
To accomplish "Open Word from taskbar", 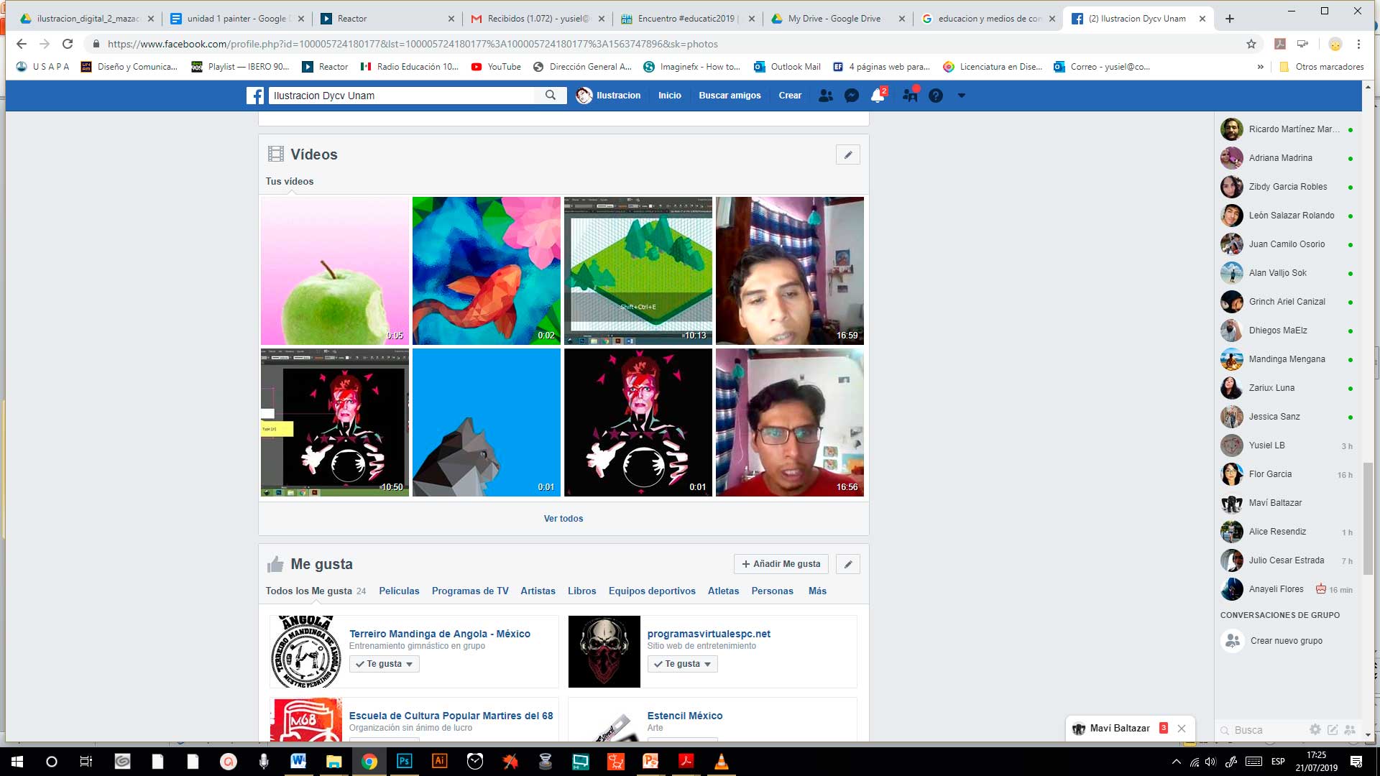I will tap(298, 761).
